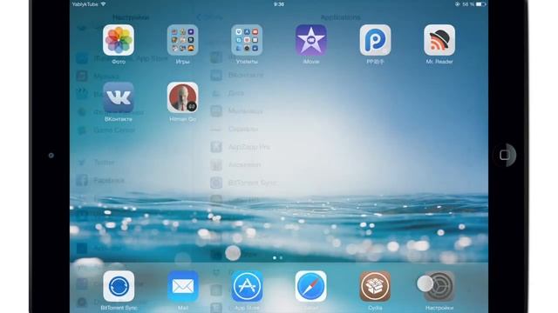Launch Mr. Reader app

439,40
